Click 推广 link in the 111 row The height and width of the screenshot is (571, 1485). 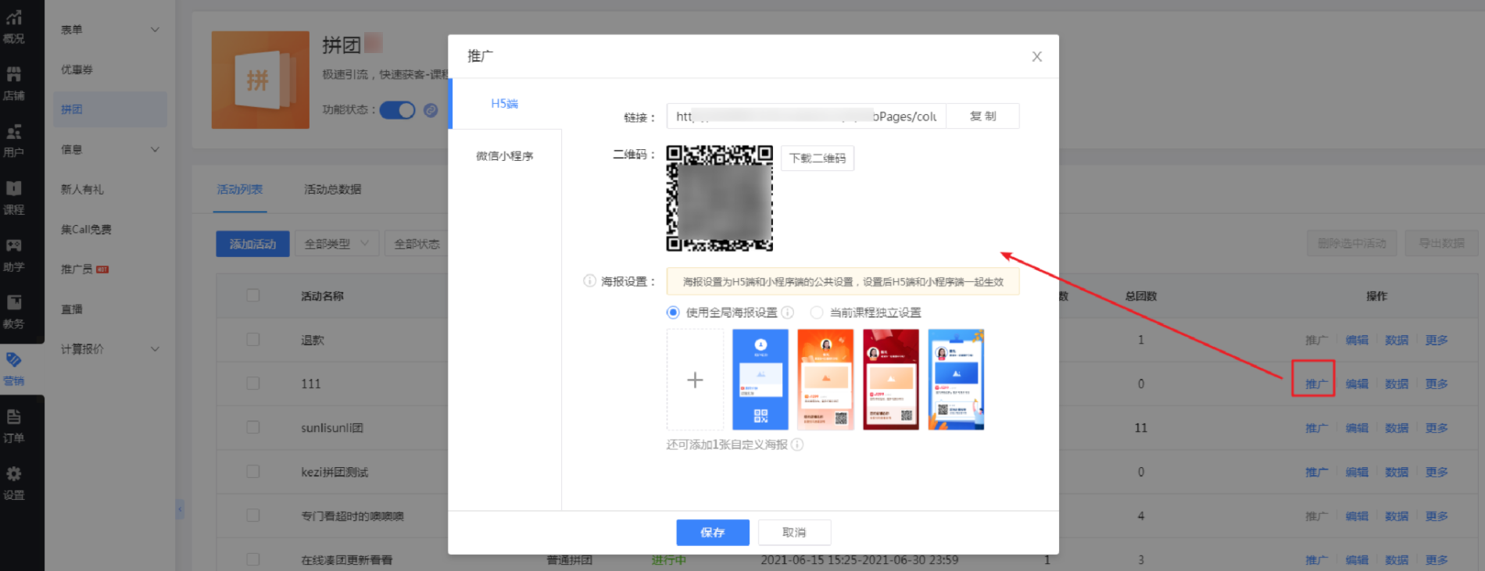[1316, 384]
